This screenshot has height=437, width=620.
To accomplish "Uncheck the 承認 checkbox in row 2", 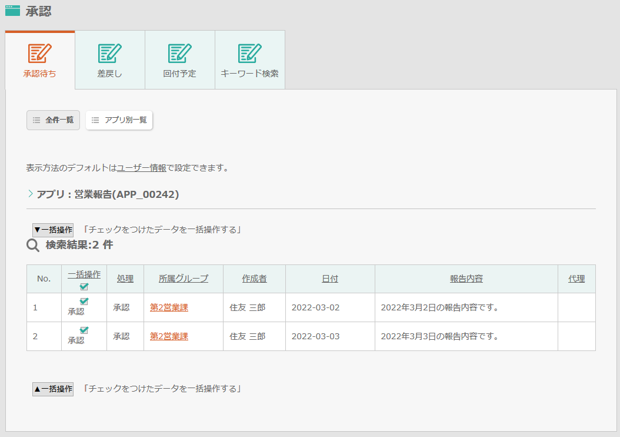I will tap(84, 330).
